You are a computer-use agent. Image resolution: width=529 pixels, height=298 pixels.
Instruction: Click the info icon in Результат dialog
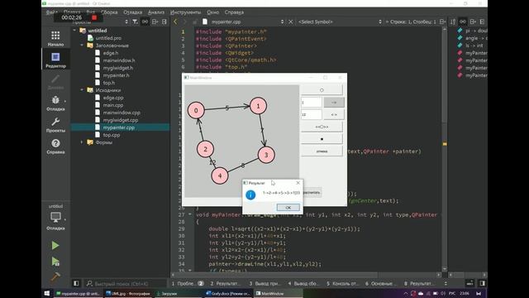pos(250,195)
